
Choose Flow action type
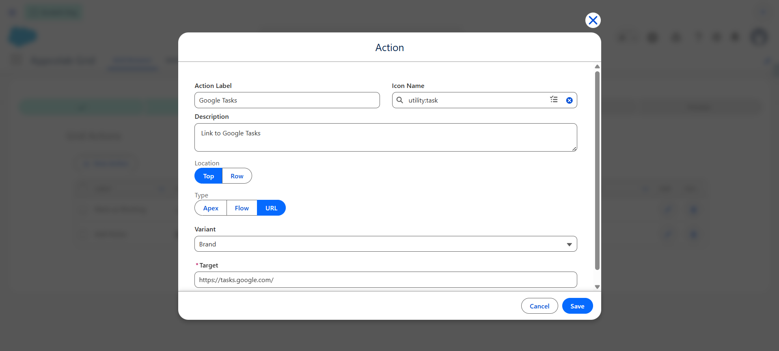242,208
